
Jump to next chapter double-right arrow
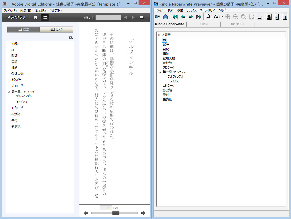click(x=199, y=17)
